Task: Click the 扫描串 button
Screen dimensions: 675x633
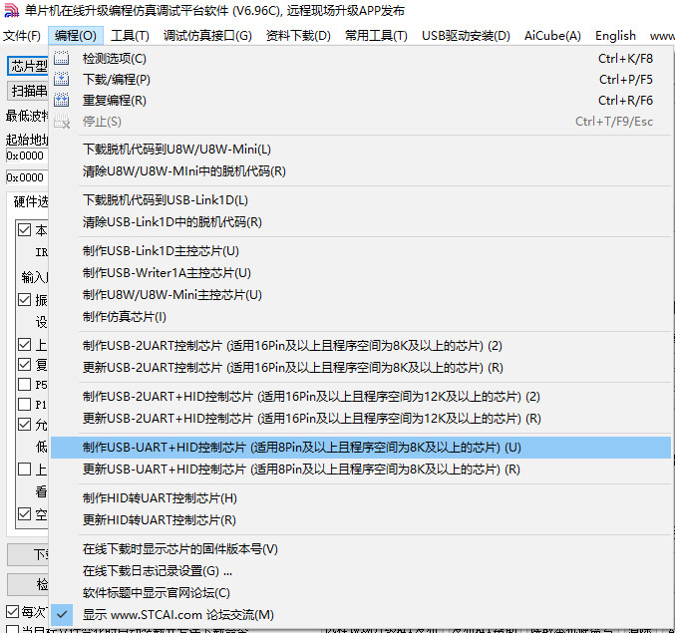Action: pyautogui.click(x=28, y=91)
